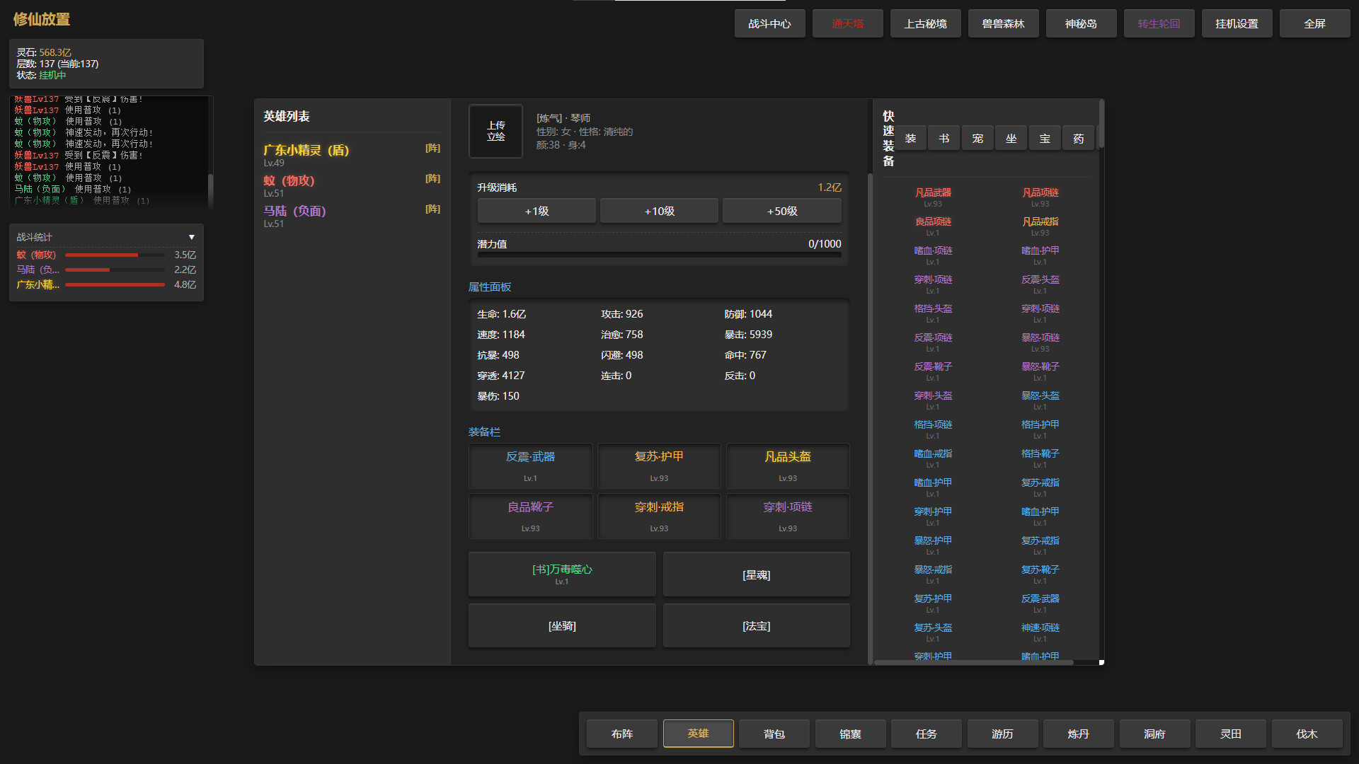
Task: Click the [书]万毒噬心 book slot
Action: (x=561, y=574)
